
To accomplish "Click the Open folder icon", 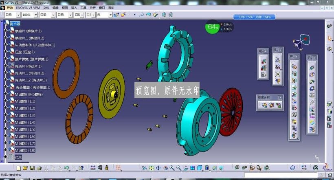I will (25, 168).
